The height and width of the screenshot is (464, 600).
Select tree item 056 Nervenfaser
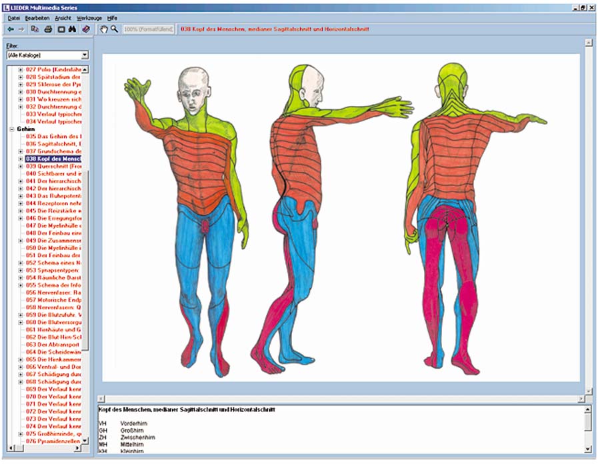click(53, 292)
